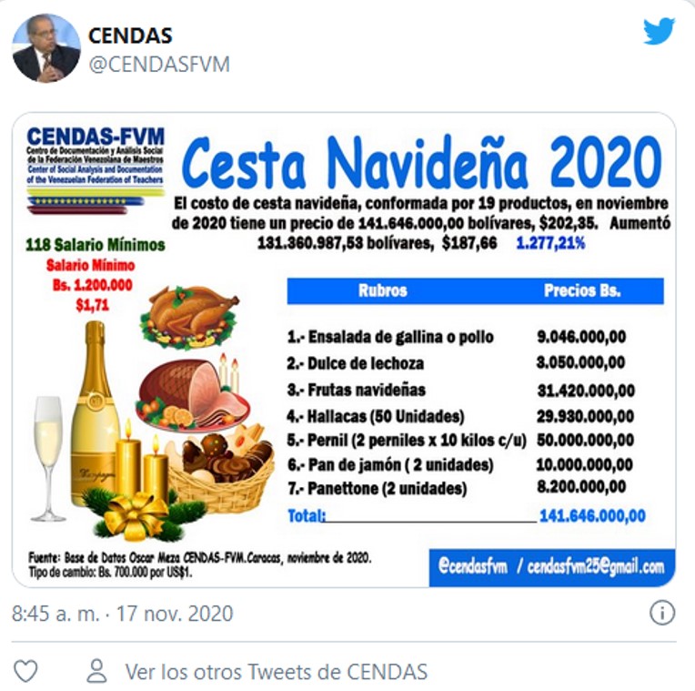Open the tweet info icon
695x691 pixels.
(x=662, y=613)
